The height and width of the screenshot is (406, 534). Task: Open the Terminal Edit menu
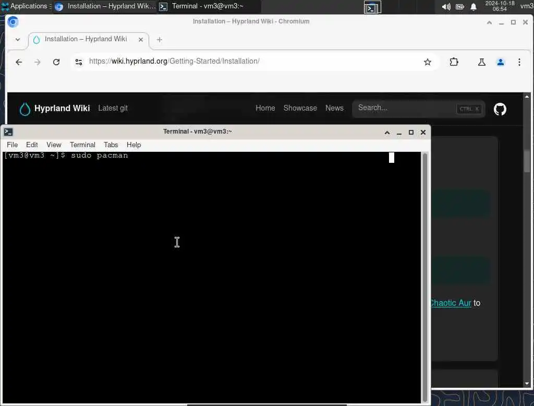point(32,145)
